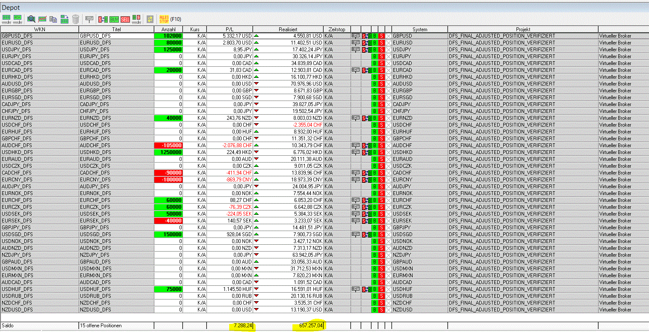649x332 pixels.
Task: Click the magnifier search icon in toolbar
Action: (31, 19)
